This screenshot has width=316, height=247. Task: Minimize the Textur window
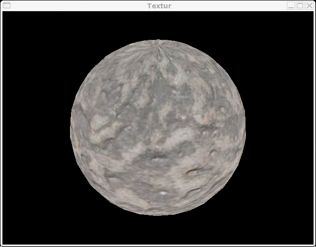(291, 6)
